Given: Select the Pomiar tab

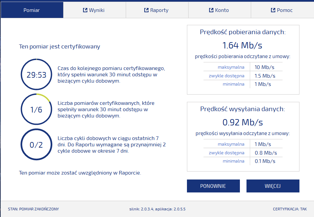Looking at the screenshot, I should (32, 10).
